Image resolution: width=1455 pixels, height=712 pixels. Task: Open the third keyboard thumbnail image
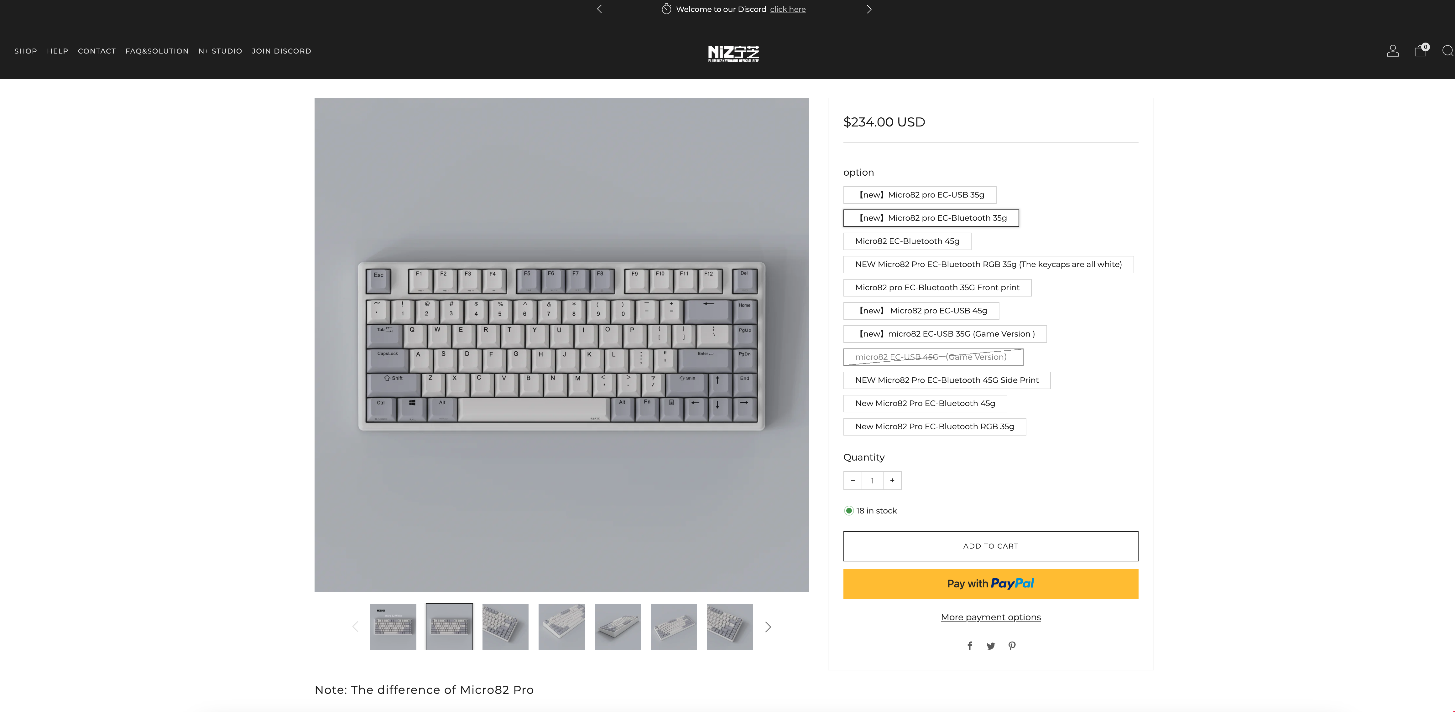506,627
